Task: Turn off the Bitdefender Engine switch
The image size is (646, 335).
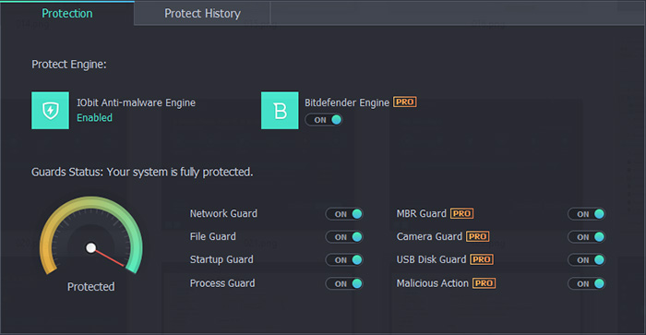Action: (x=324, y=120)
